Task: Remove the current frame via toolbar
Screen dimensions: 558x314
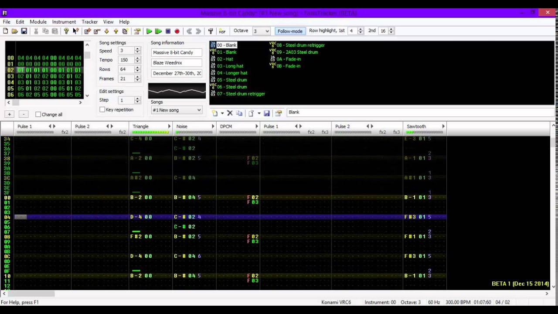Action: [97, 31]
